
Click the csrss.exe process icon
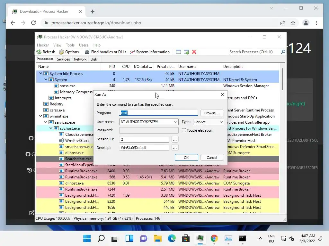click(x=46, y=110)
